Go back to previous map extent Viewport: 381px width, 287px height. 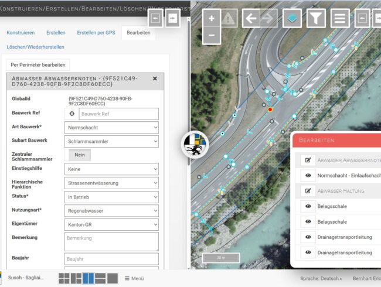click(251, 18)
